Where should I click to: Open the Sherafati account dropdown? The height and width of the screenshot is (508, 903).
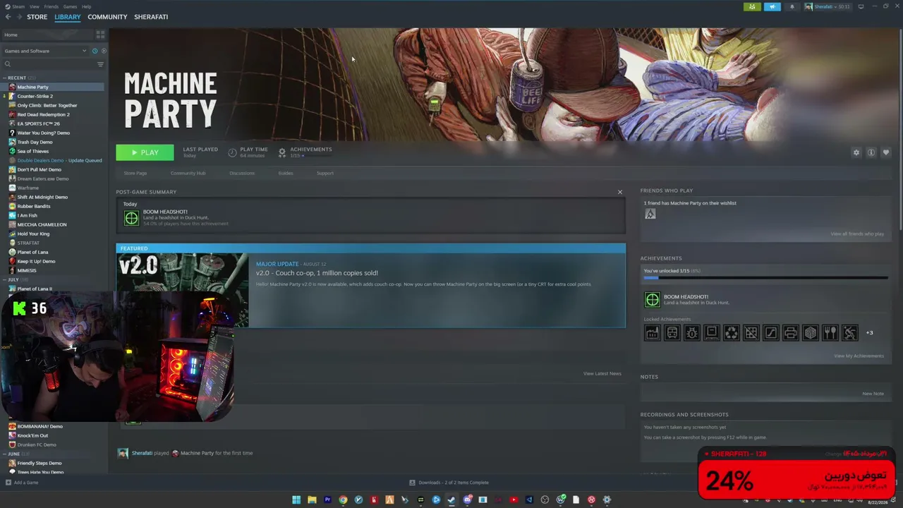pyautogui.click(x=828, y=7)
